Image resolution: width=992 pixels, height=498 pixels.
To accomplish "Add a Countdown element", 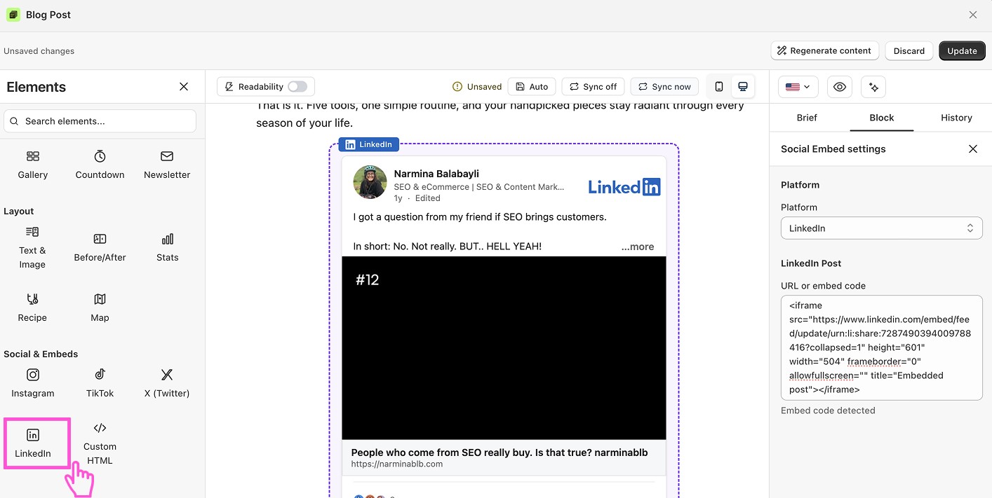I will coord(100,165).
